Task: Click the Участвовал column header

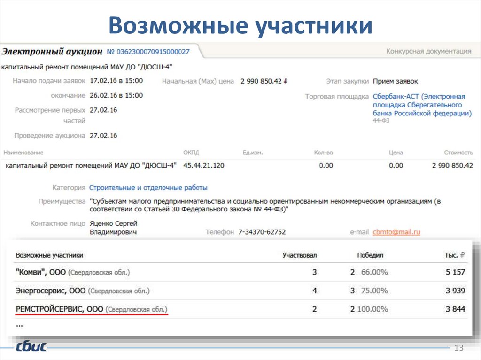Action: coord(299,255)
